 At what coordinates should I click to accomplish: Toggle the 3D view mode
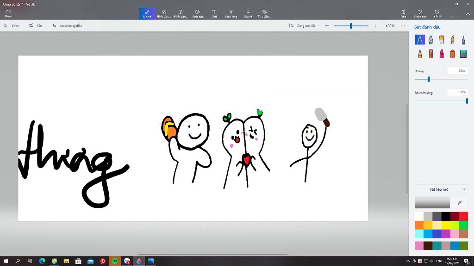[x=302, y=26]
